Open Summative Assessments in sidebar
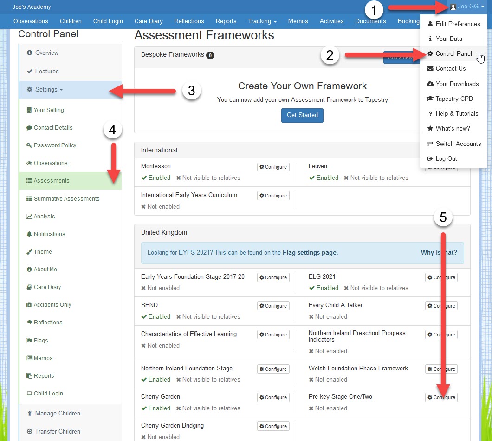The width and height of the screenshot is (492, 441). (x=66, y=199)
